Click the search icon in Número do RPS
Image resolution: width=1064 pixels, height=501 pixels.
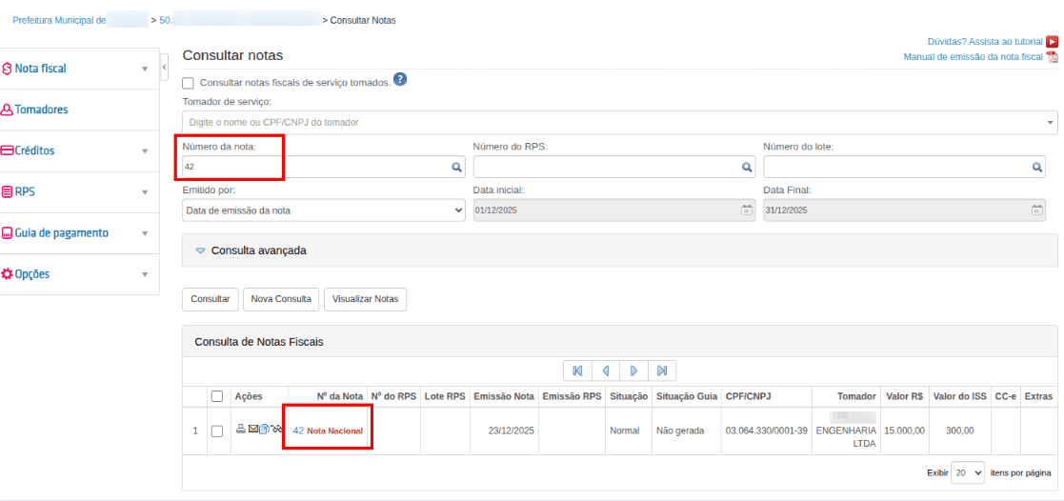pos(748,167)
